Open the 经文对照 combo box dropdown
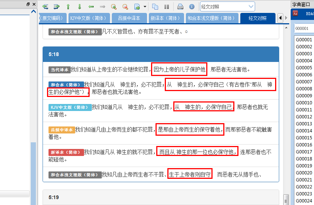The image size is (314, 205). click(x=251, y=7)
